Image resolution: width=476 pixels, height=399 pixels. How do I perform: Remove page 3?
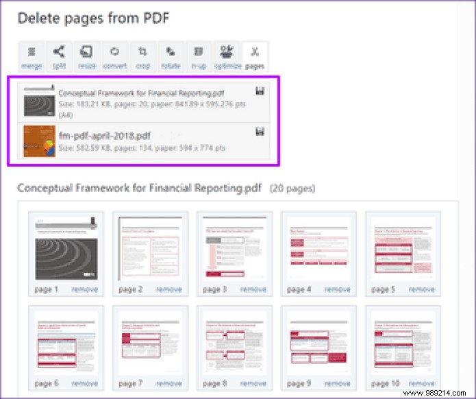253,289
